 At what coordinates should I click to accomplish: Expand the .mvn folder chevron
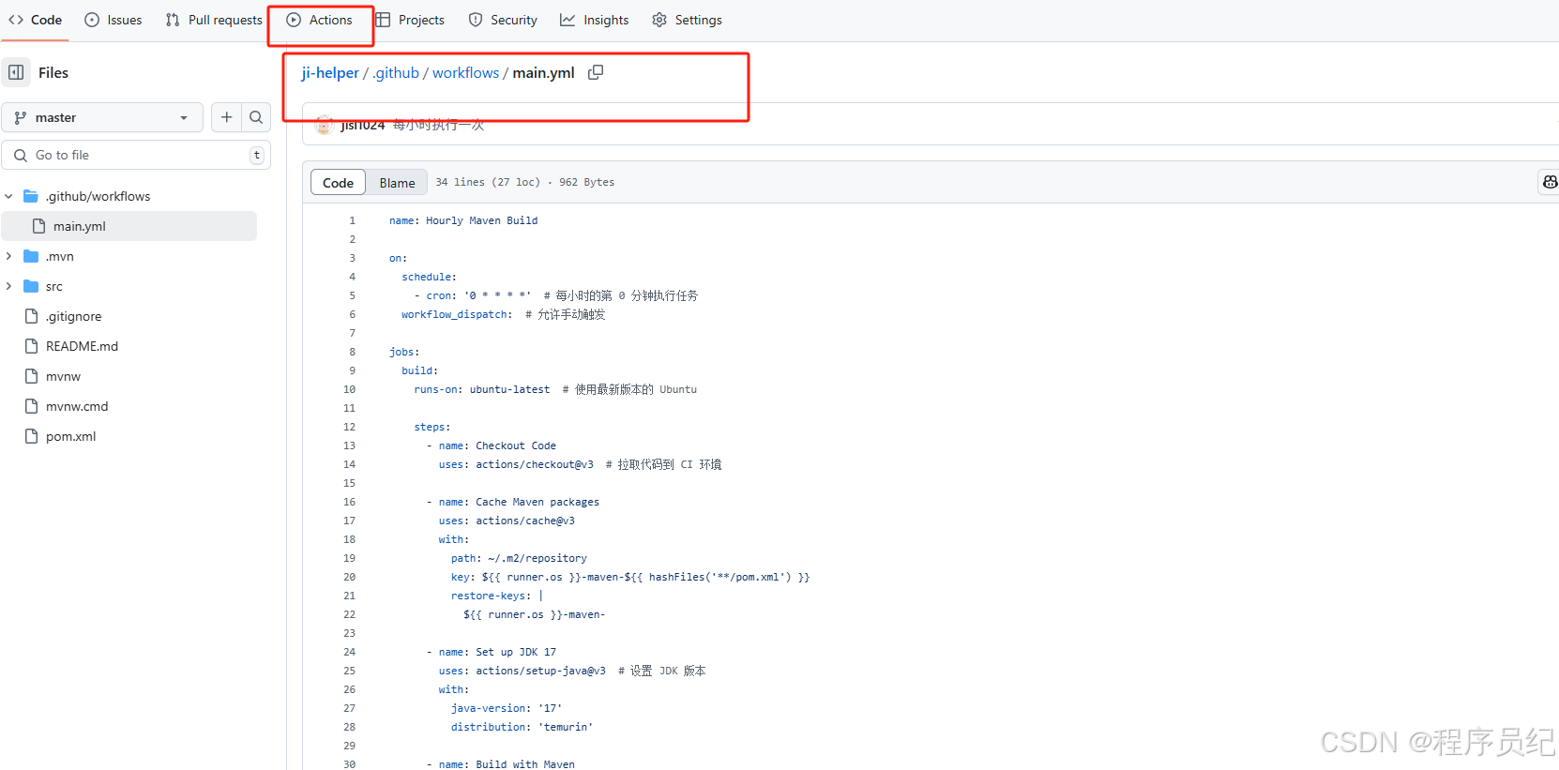[x=8, y=256]
